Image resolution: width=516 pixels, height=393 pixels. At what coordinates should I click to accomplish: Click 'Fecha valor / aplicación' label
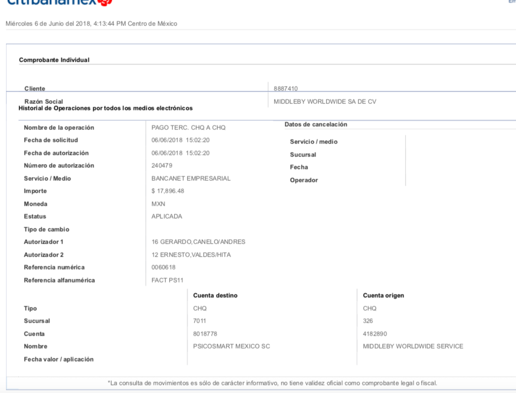[x=58, y=359]
